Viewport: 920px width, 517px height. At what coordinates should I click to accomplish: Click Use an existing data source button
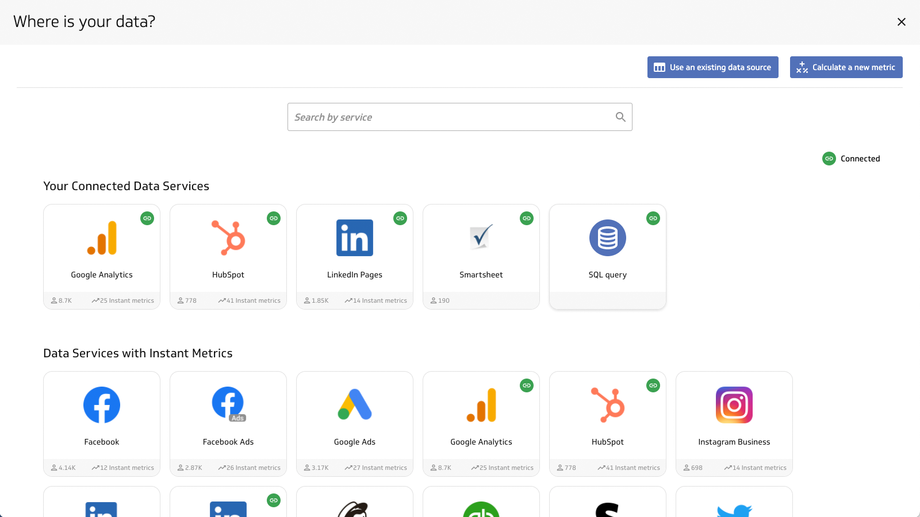click(713, 67)
